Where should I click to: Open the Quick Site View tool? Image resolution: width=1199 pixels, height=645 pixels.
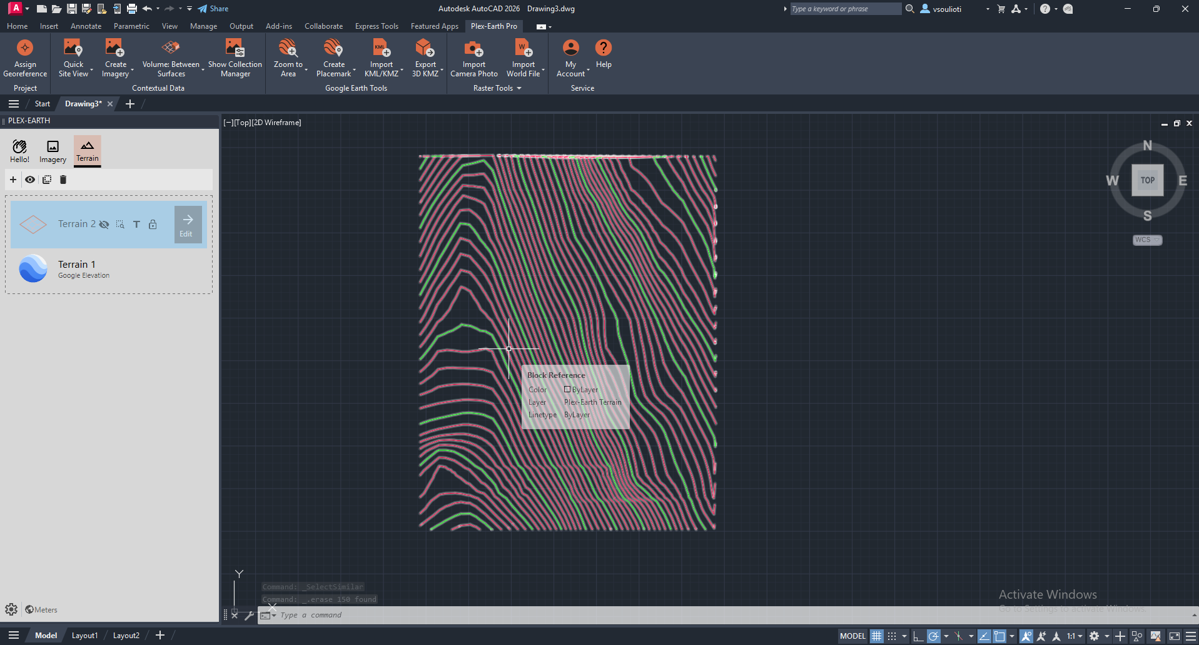(x=73, y=58)
